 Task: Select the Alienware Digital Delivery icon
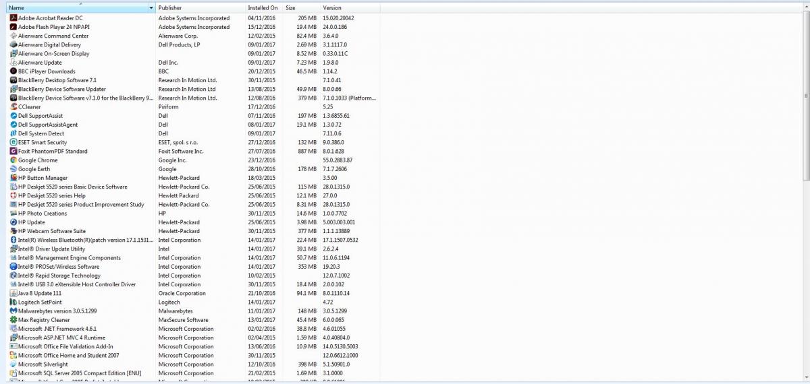point(13,44)
